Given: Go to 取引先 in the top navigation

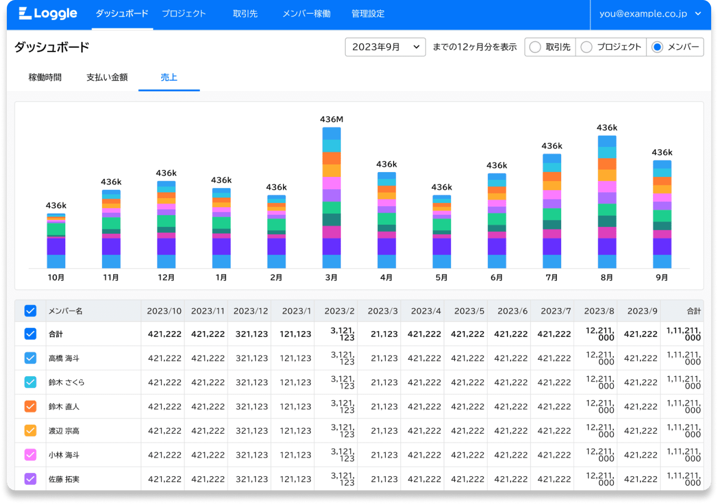Looking at the screenshot, I should 245,14.
